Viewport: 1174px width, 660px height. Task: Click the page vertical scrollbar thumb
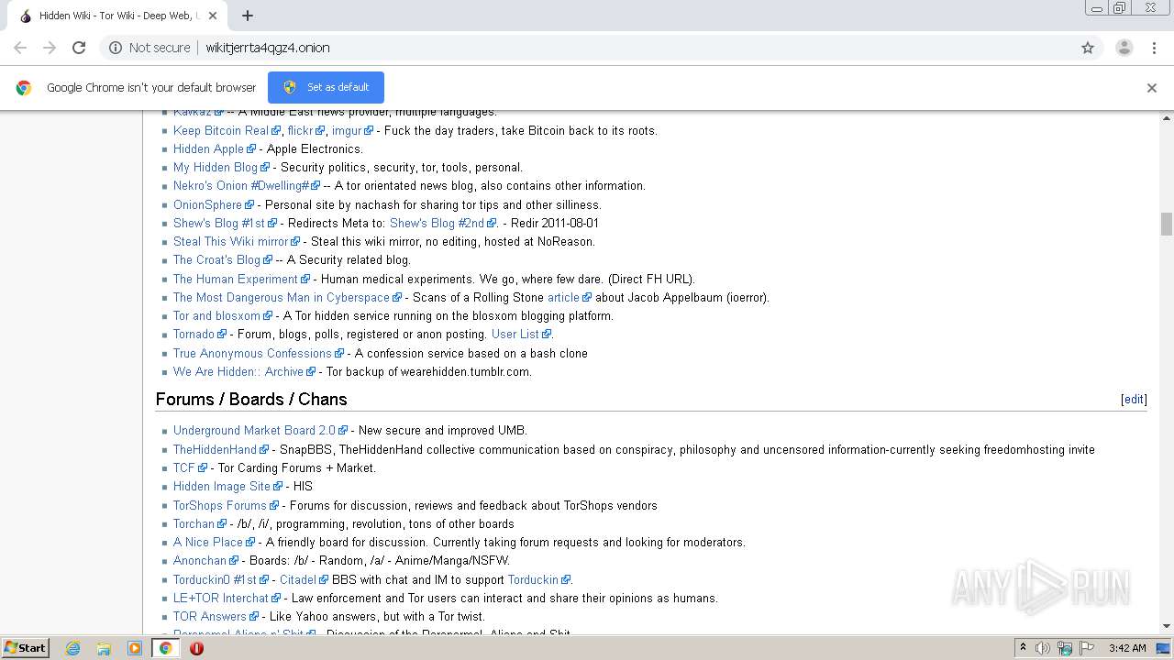pyautogui.click(x=1167, y=224)
